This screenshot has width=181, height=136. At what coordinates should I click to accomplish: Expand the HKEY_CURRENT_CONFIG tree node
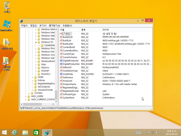pyautogui.click(x=26, y=99)
